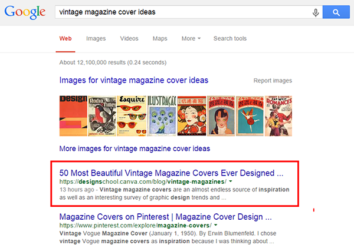Image resolution: width=354 pixels, height=251 pixels.
Task: Click the Google logo
Action: coord(25,13)
